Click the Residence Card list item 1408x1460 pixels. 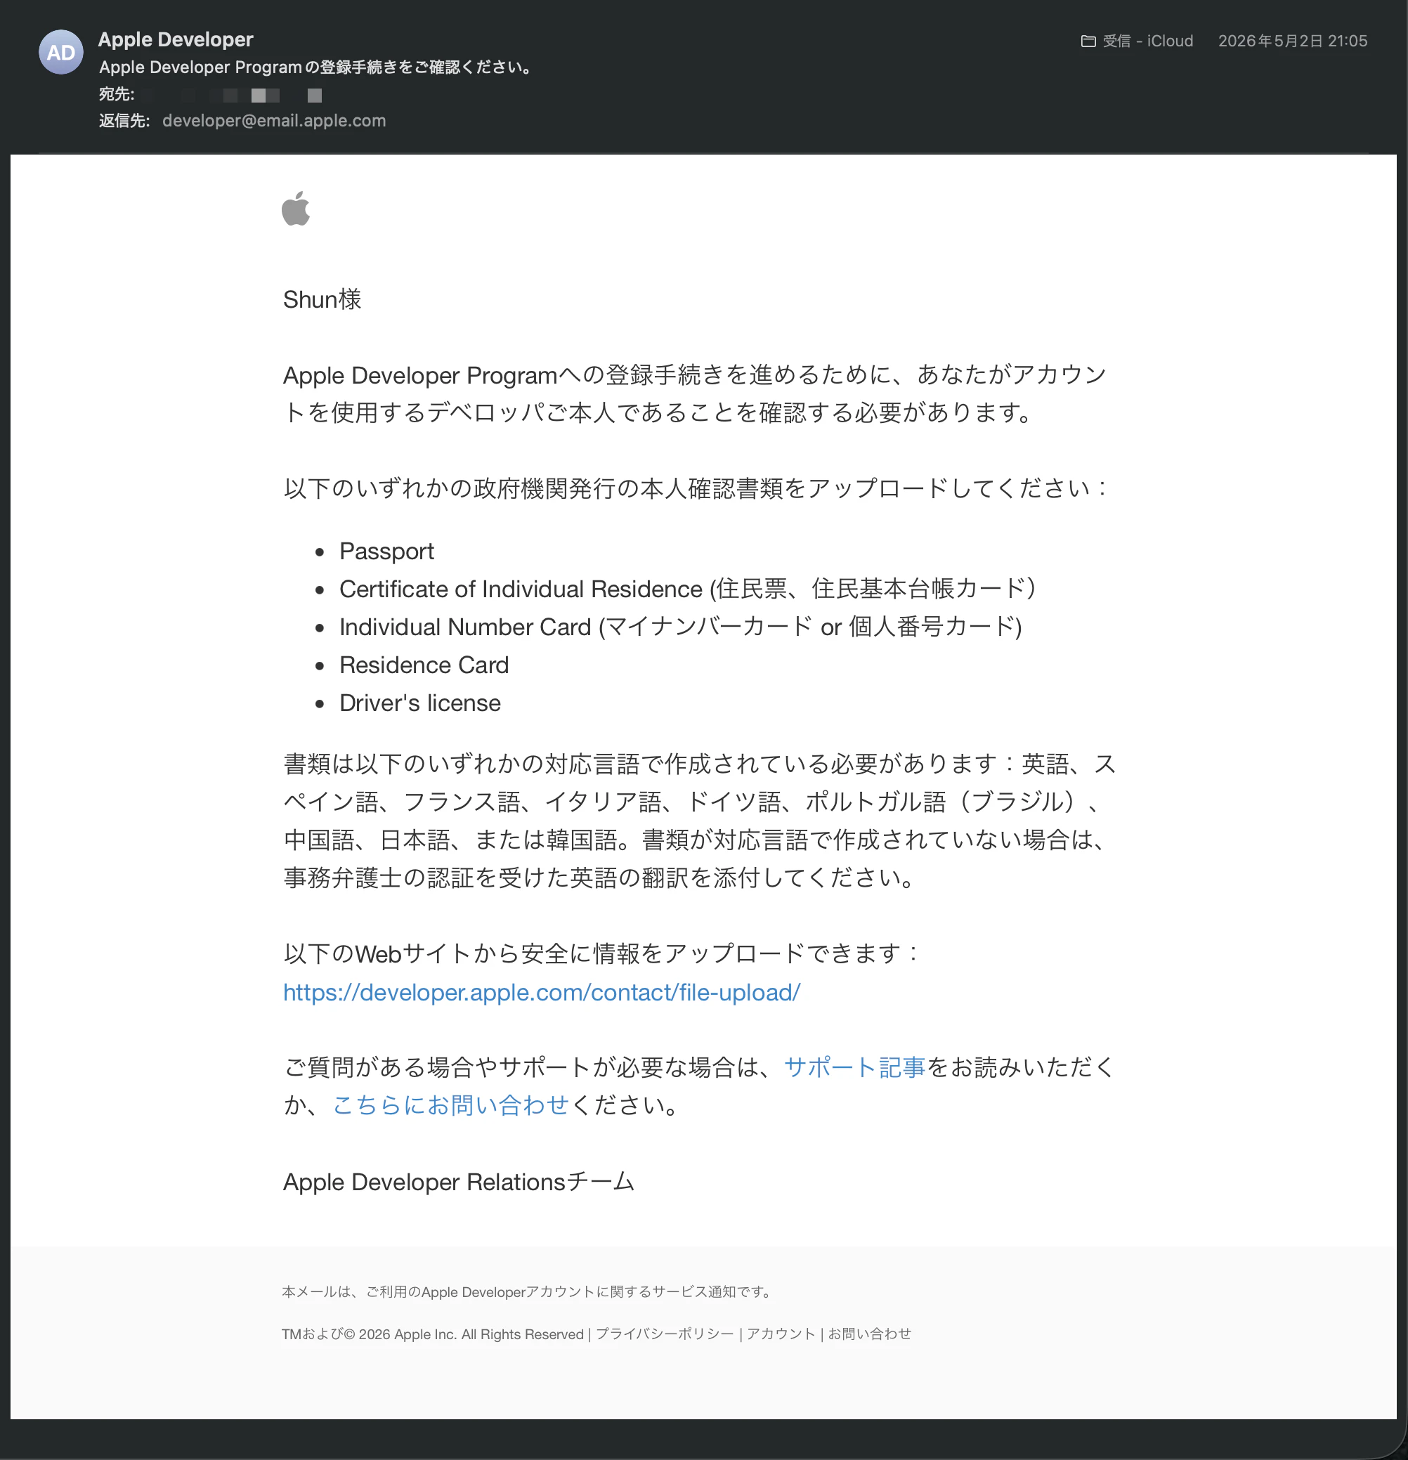click(x=424, y=665)
